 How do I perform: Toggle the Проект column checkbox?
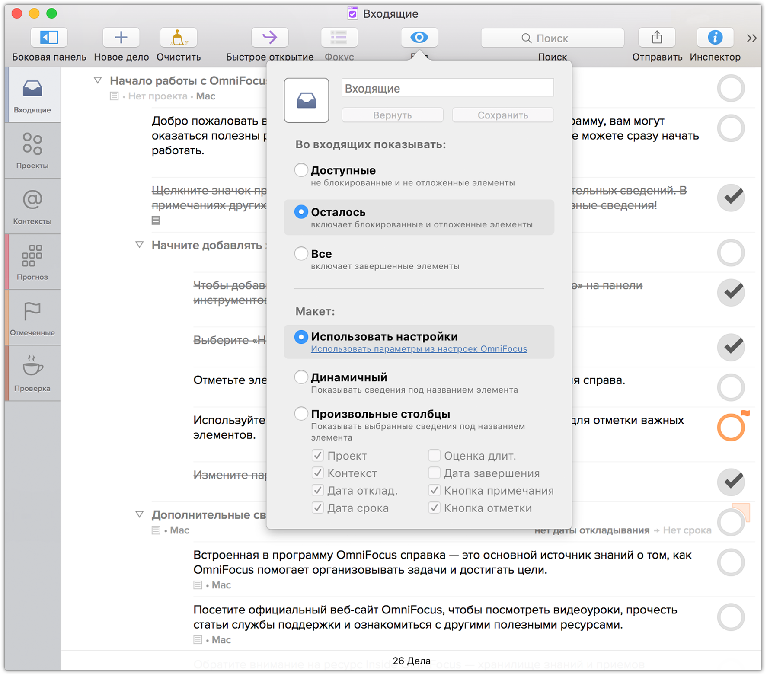tap(318, 455)
